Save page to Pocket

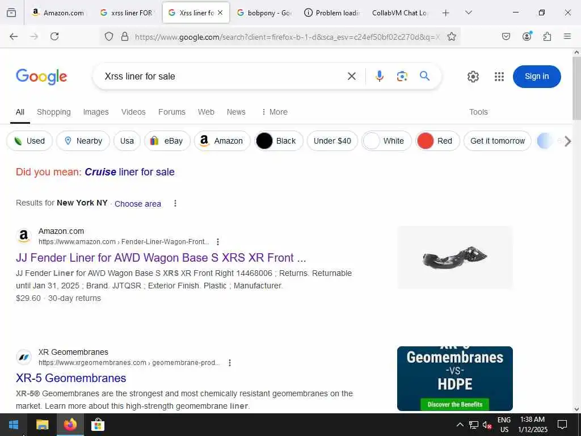(506, 36)
